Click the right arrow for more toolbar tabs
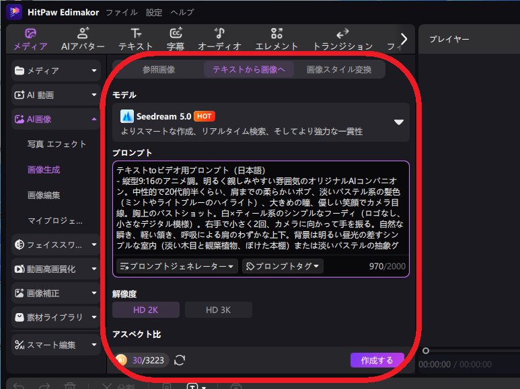This screenshot has height=389, width=520. click(x=404, y=39)
